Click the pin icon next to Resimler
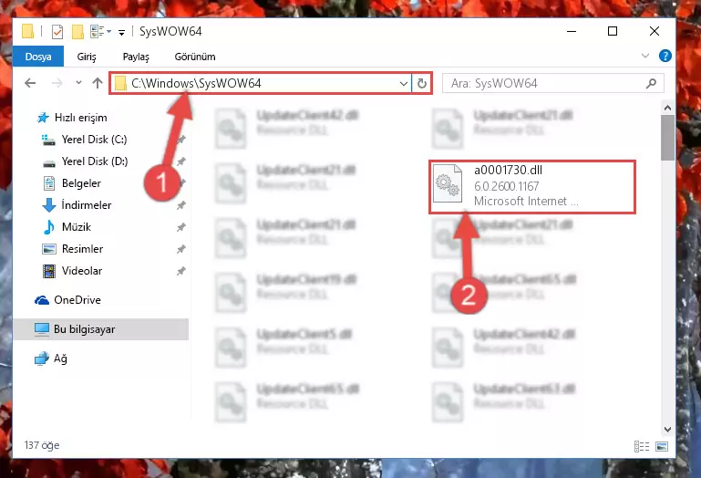 [181, 249]
